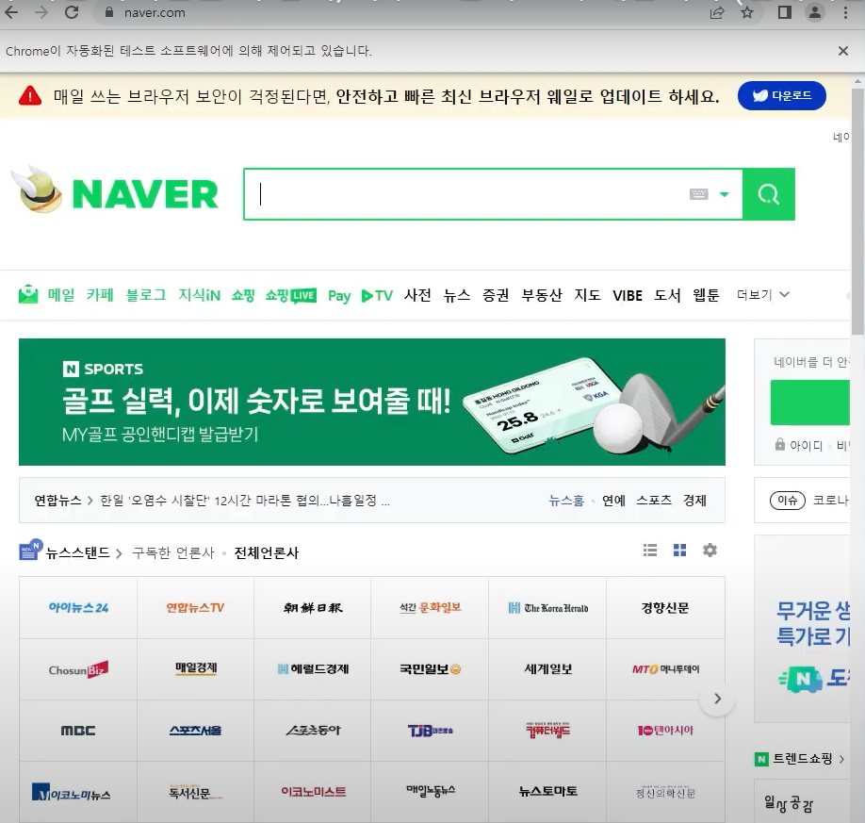Open 뉴스홈 link
The image size is (865, 823).
point(566,501)
